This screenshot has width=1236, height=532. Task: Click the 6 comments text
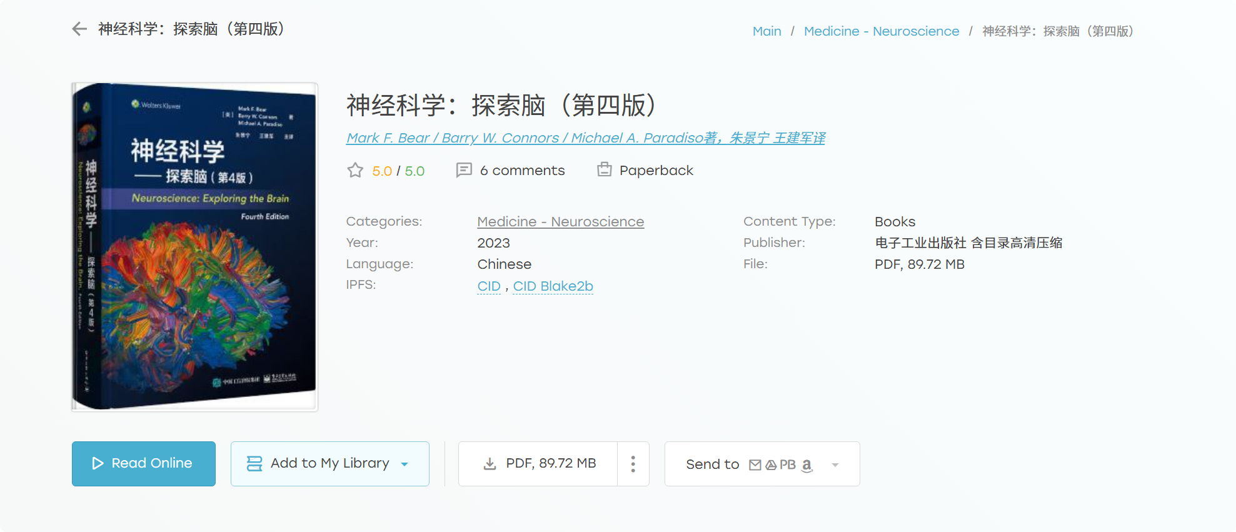coord(523,171)
